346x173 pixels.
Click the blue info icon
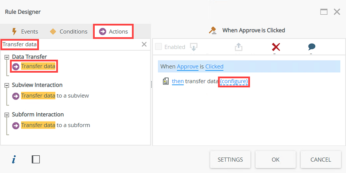point(14,160)
